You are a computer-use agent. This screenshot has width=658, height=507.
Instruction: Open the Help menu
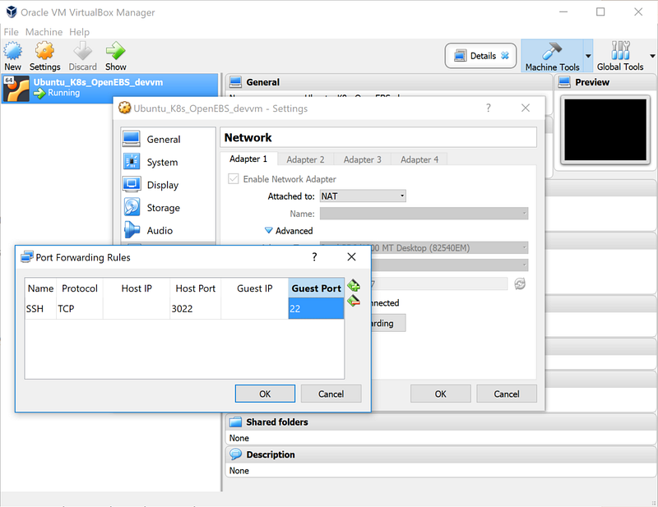[79, 32]
